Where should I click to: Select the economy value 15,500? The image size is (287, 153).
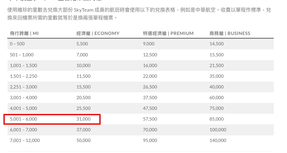click(84, 87)
